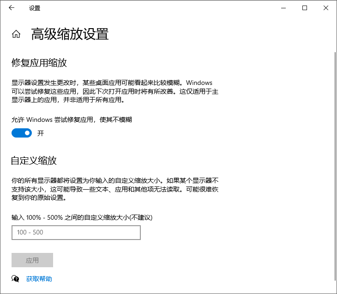
Task: Click the 设置 window title text
Action: click(35, 8)
